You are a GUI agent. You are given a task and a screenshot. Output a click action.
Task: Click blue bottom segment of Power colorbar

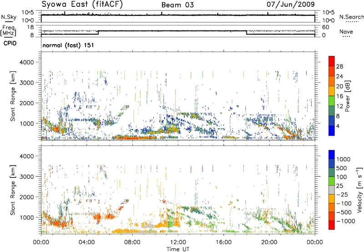pos(332,131)
